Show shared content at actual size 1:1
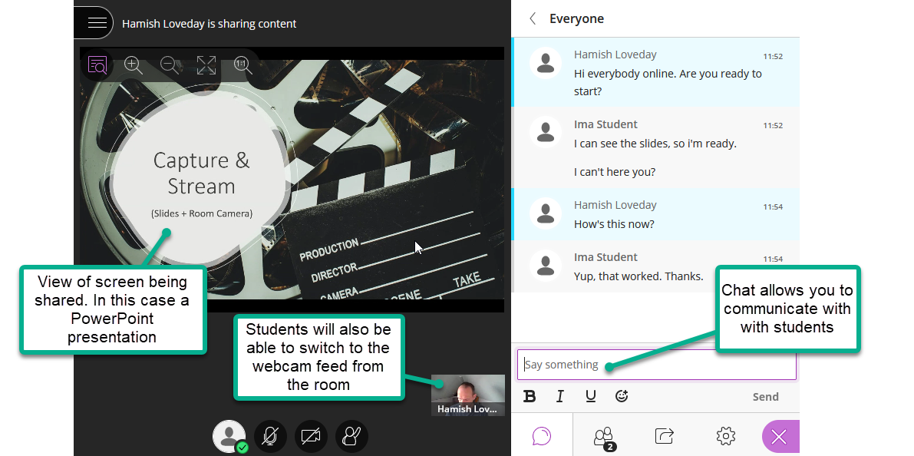Viewport: 914px width, 456px height. [243, 64]
